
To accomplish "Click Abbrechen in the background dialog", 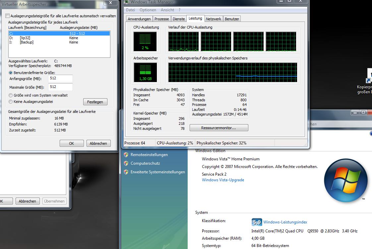I will pos(28,201).
